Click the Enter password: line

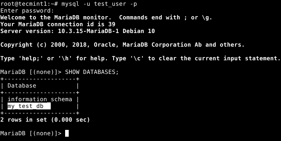coord(27,11)
